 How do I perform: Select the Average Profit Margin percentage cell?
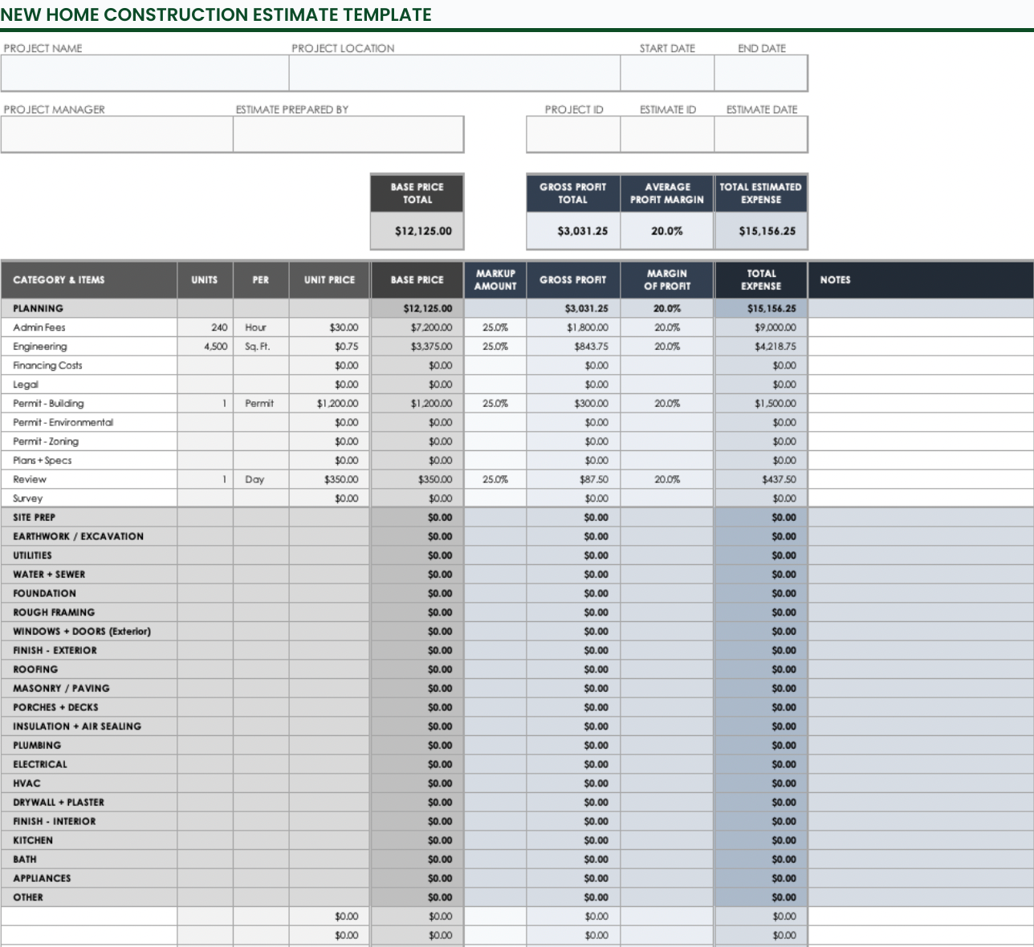[x=666, y=230]
